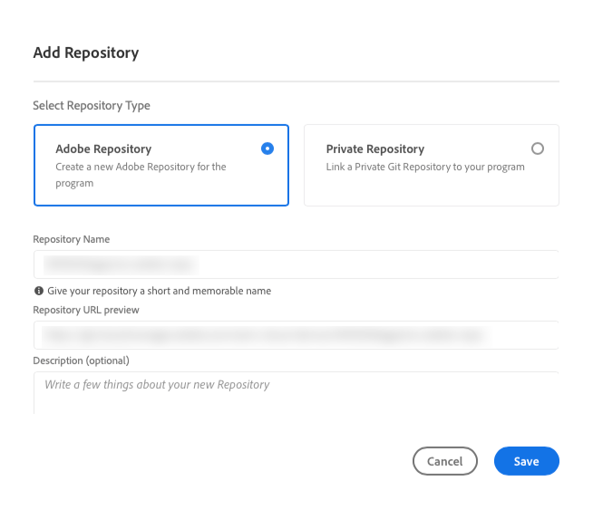Click the "Select Repository Type" label

coord(92,106)
